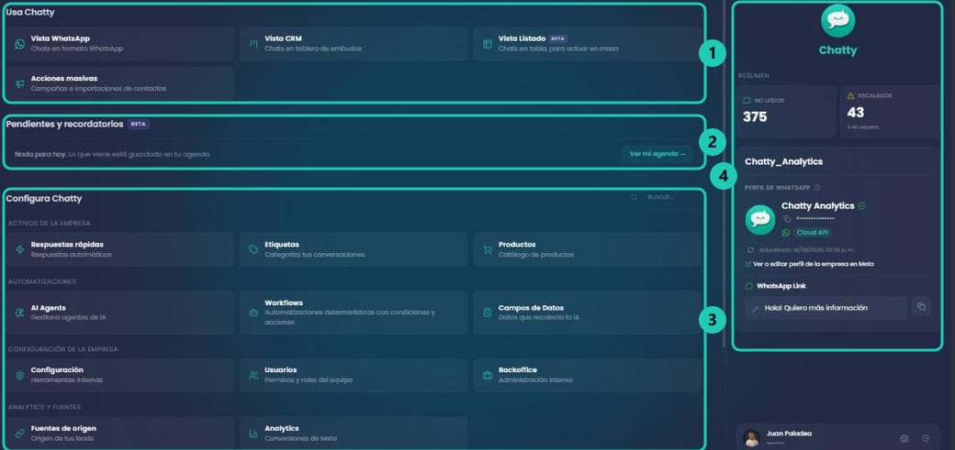
Task: Copy the WhatsApp Link with the copy button
Action: click(922, 306)
